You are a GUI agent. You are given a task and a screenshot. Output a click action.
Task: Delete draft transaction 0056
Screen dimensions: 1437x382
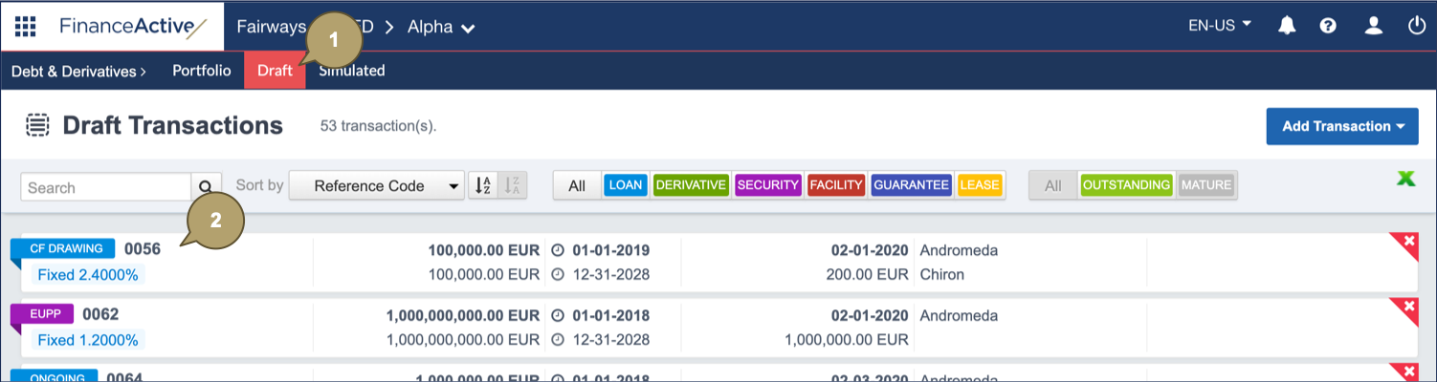(1408, 242)
